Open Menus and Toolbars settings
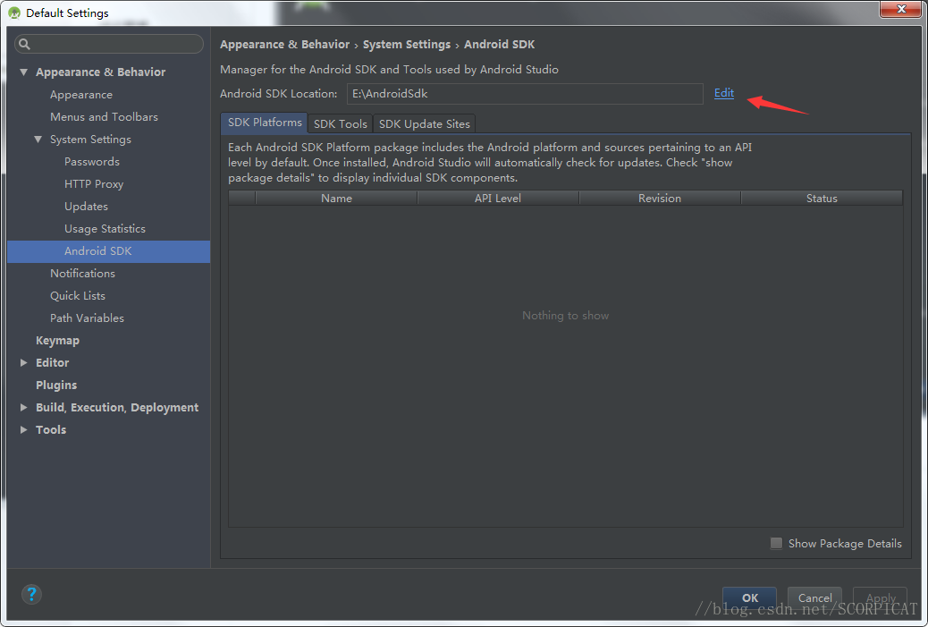 105,117
